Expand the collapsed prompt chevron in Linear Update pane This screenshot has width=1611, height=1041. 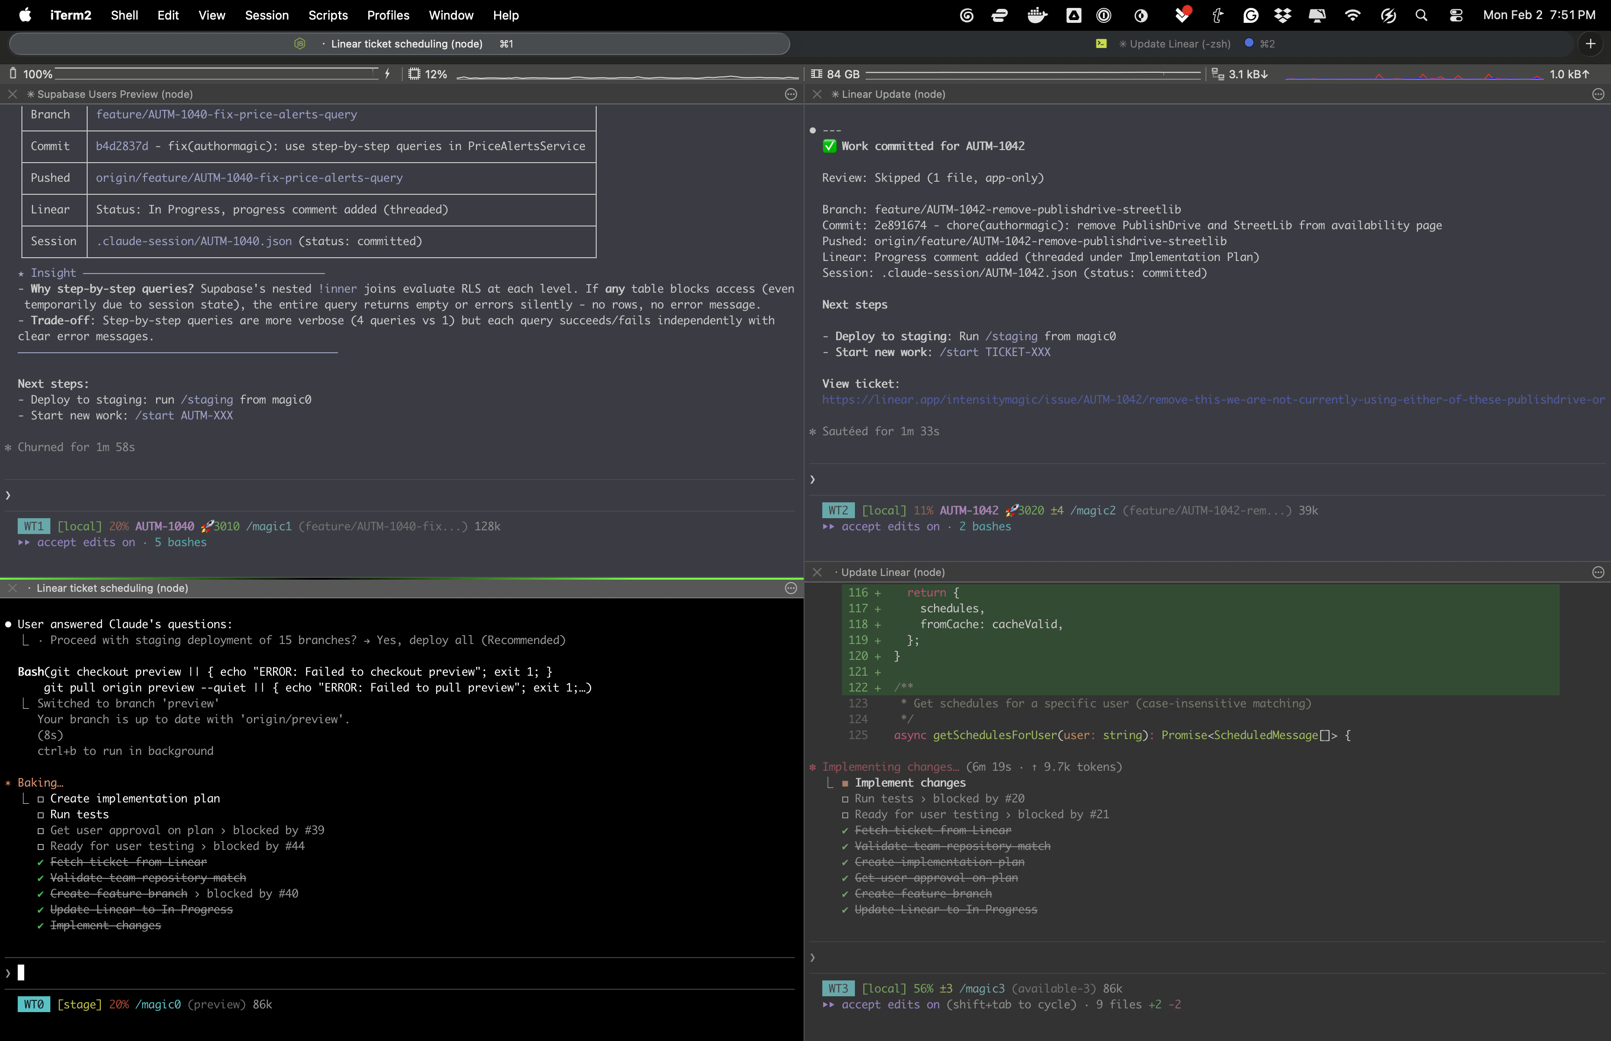click(x=812, y=480)
